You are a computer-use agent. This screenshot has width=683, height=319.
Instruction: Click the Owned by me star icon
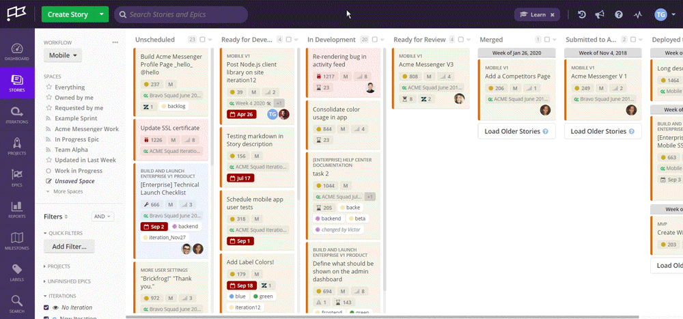(48, 97)
